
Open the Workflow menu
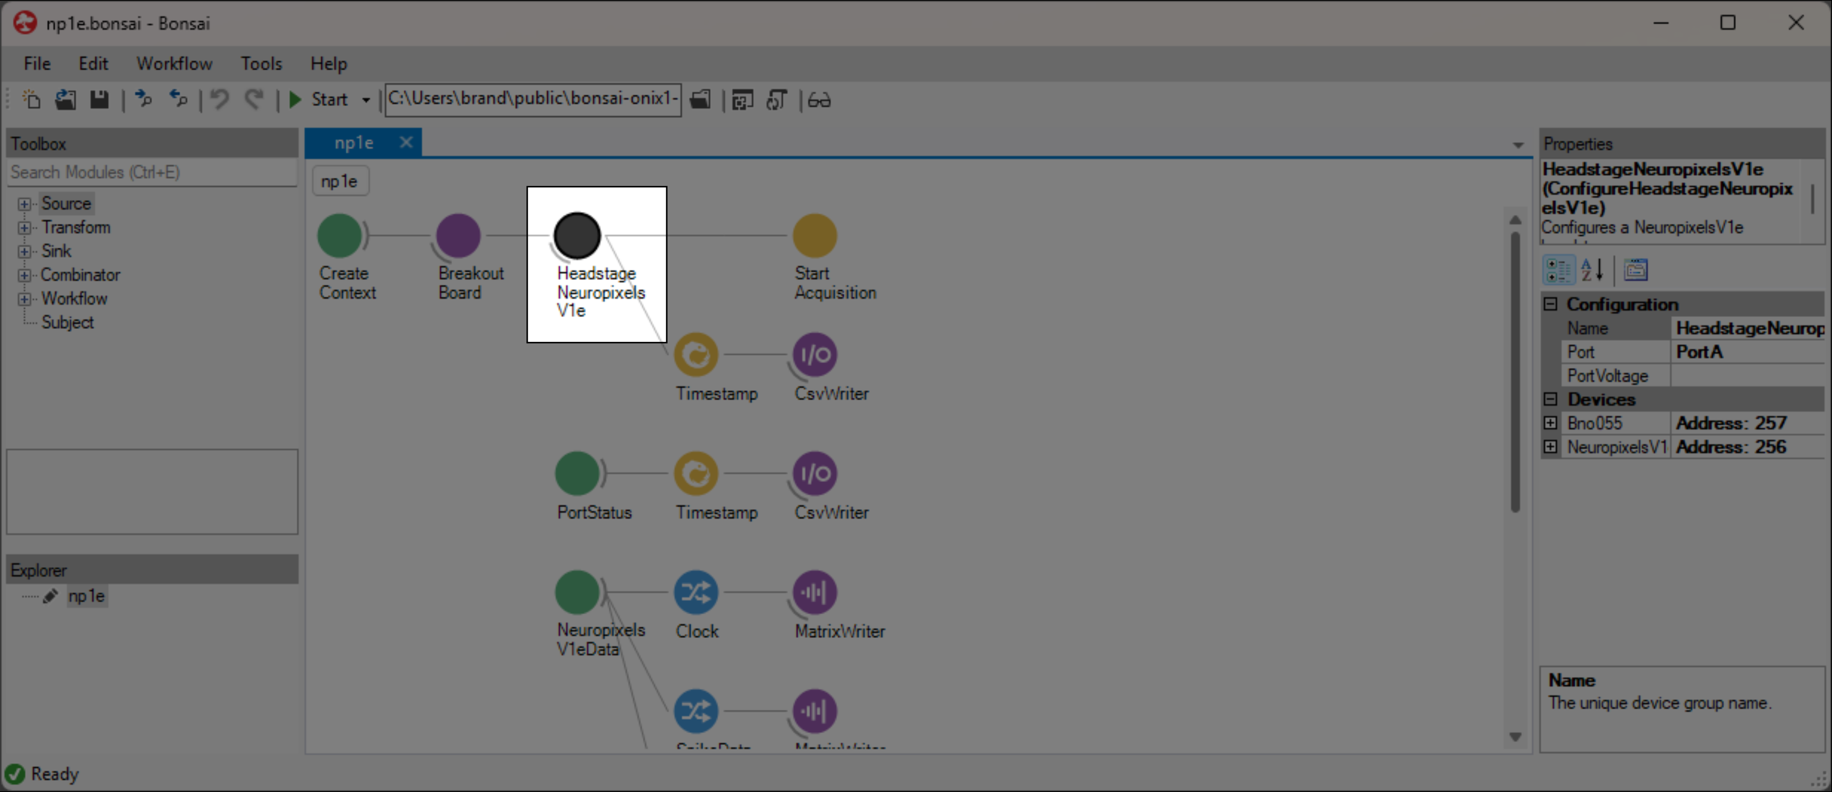(x=174, y=63)
